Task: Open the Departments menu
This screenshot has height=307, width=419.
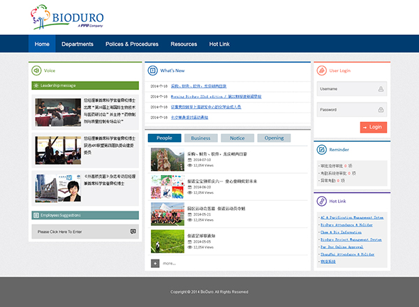Action: 77,44
